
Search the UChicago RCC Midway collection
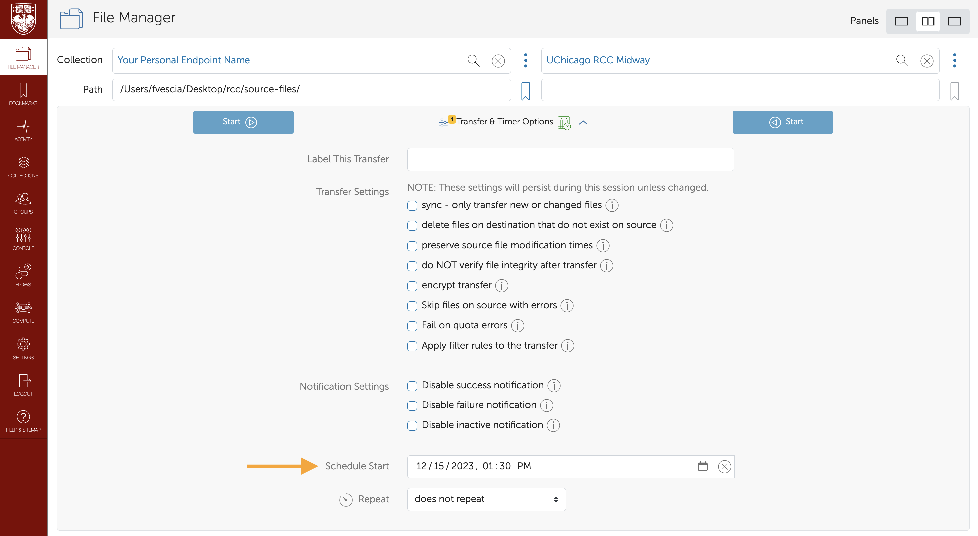coord(902,60)
